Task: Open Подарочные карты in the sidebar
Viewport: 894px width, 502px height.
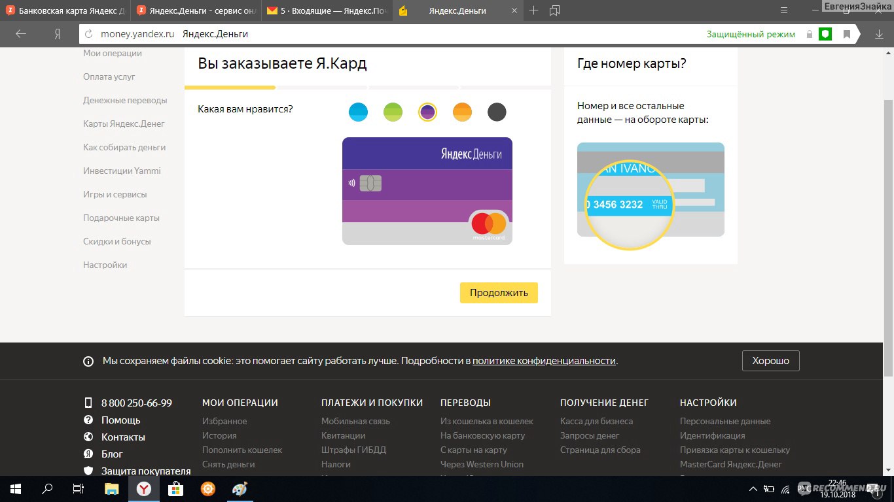Action: click(121, 218)
